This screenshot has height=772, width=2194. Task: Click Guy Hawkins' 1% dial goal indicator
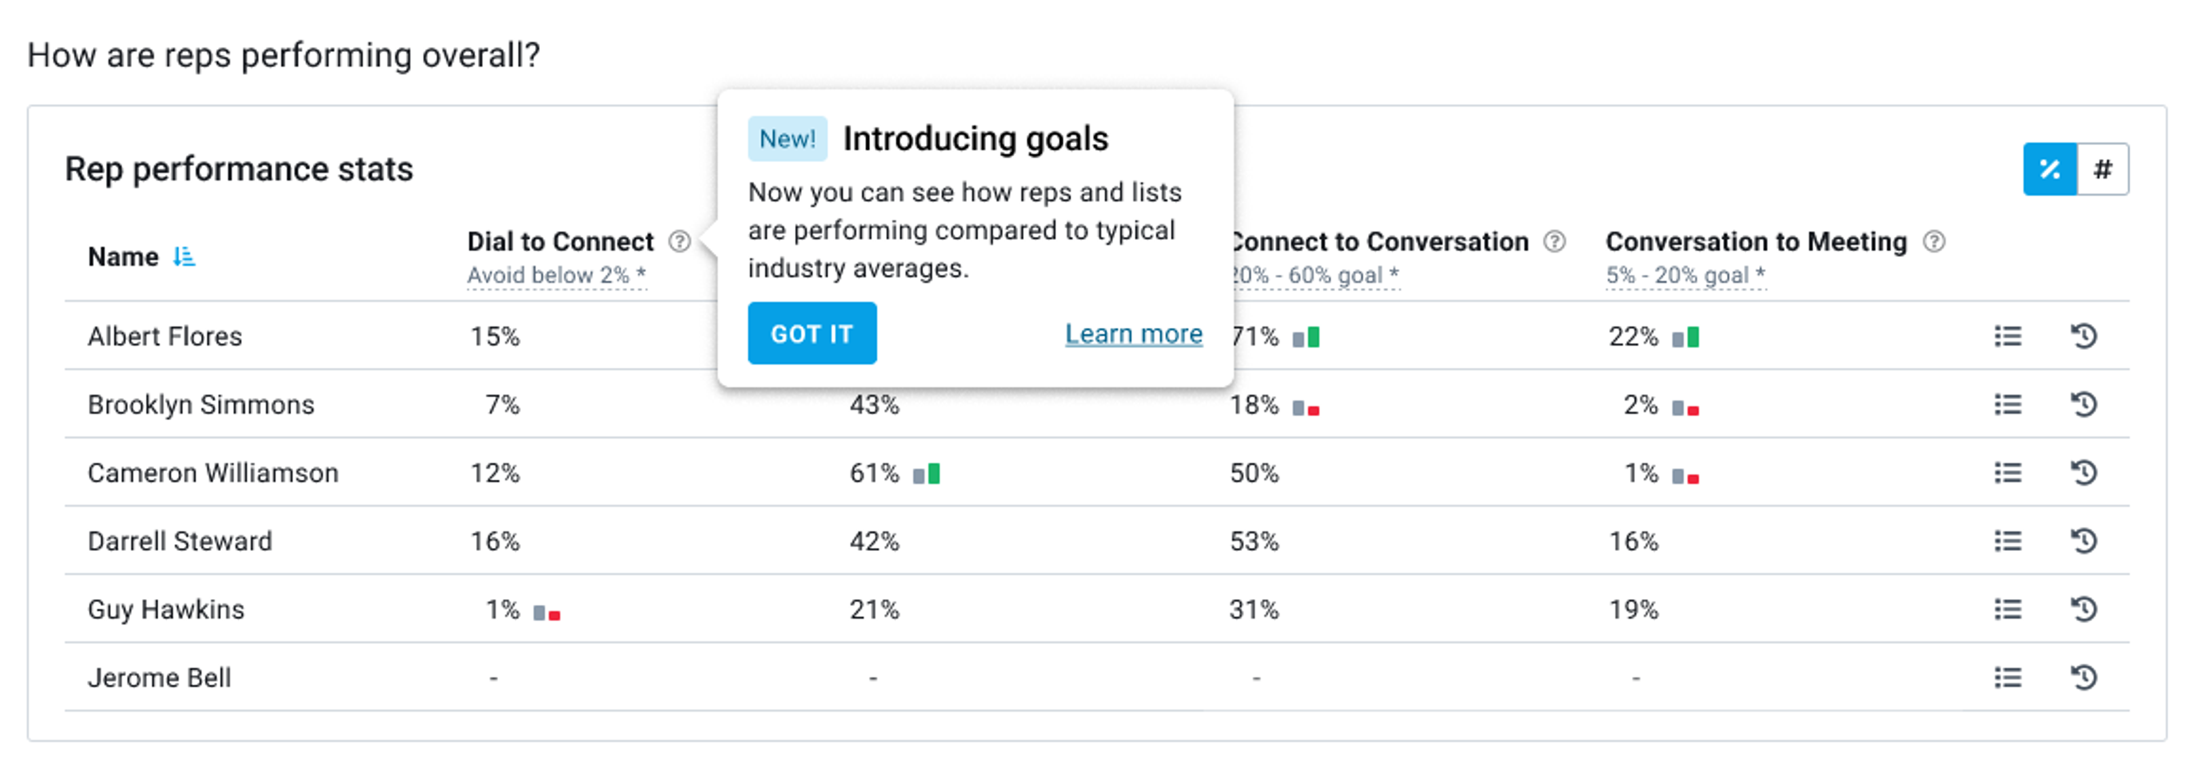(547, 612)
